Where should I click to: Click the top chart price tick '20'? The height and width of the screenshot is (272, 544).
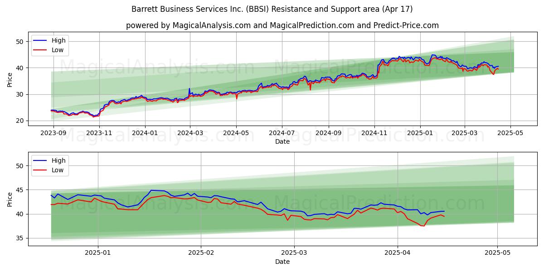pyautogui.click(x=21, y=121)
